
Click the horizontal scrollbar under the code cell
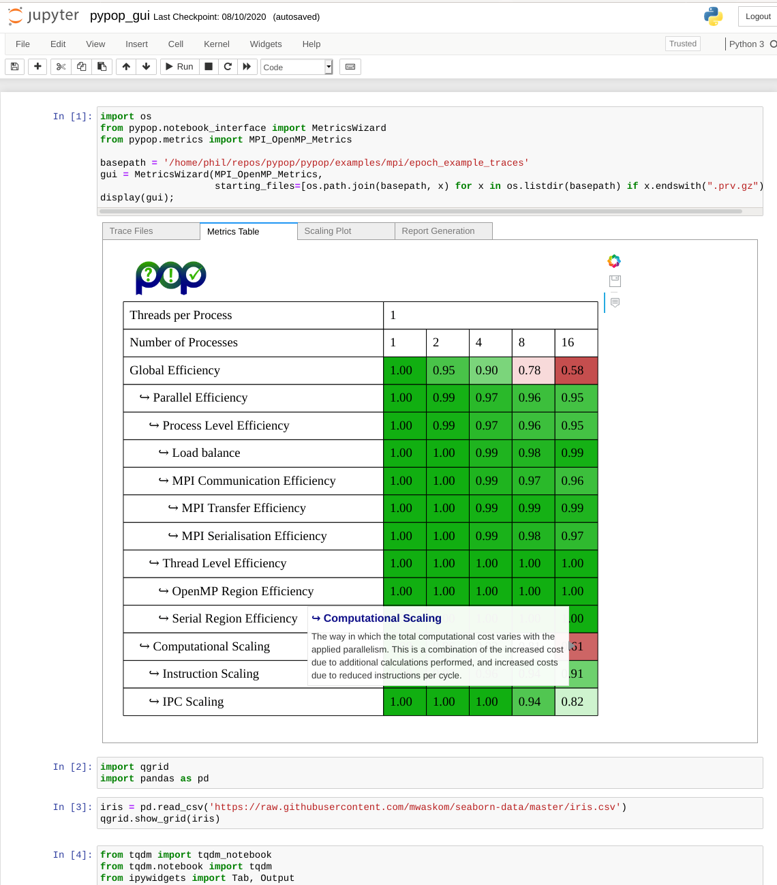[x=421, y=211]
